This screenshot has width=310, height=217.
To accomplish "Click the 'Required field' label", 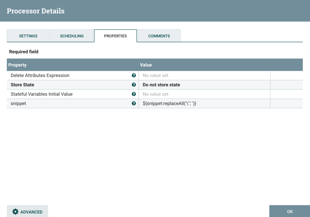I will coord(24,52).
